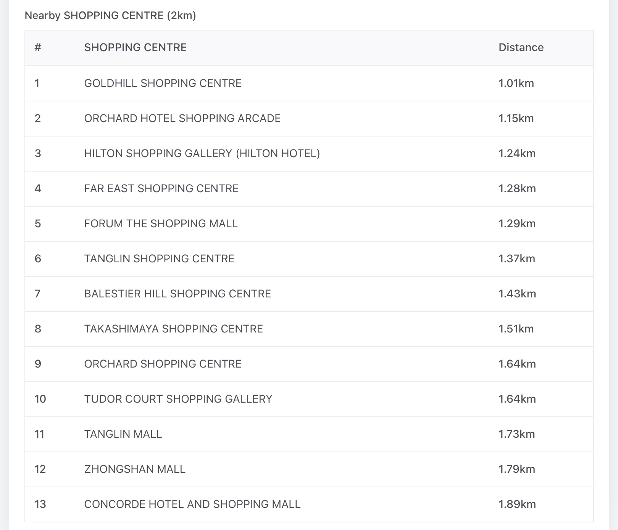Click TANGLIN MALL entry
The image size is (618, 530).
click(123, 434)
